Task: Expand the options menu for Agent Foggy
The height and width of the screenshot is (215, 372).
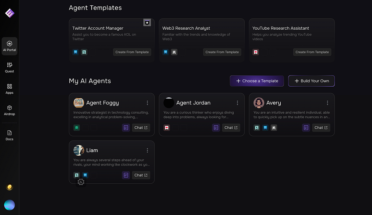Action: 147,103
